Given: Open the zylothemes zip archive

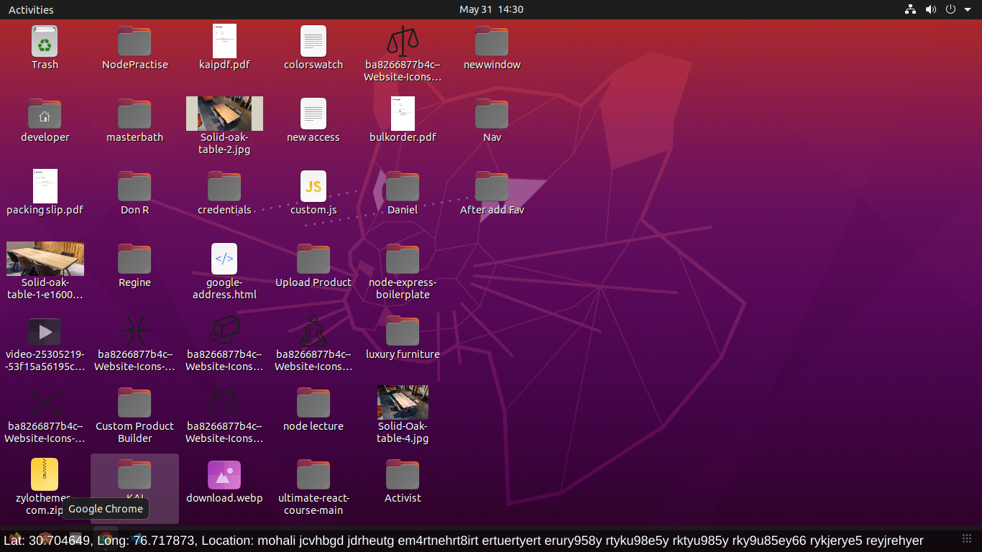Looking at the screenshot, I should point(45,474).
